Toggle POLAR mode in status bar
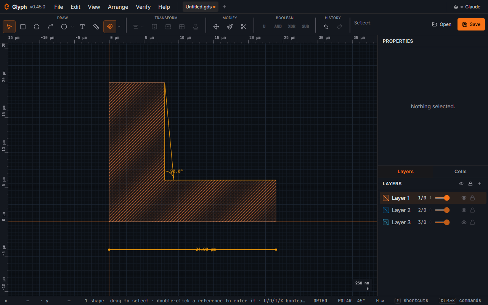The width and height of the screenshot is (488, 305). click(345, 301)
